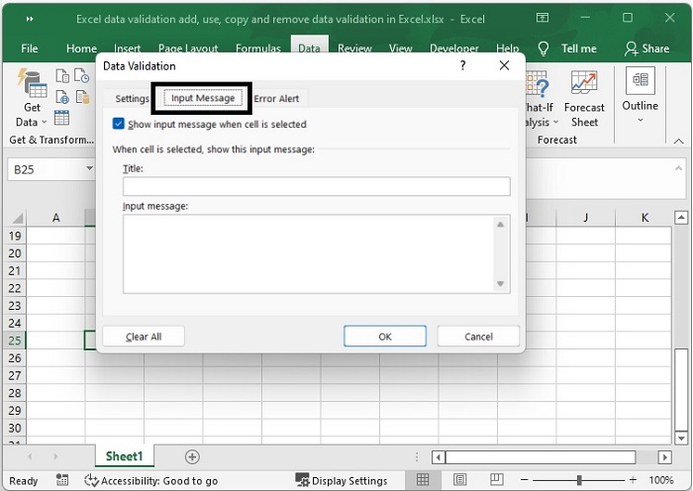Expand the Outline dropdown chevron
Image resolution: width=693 pixels, height=491 pixels.
click(x=640, y=121)
